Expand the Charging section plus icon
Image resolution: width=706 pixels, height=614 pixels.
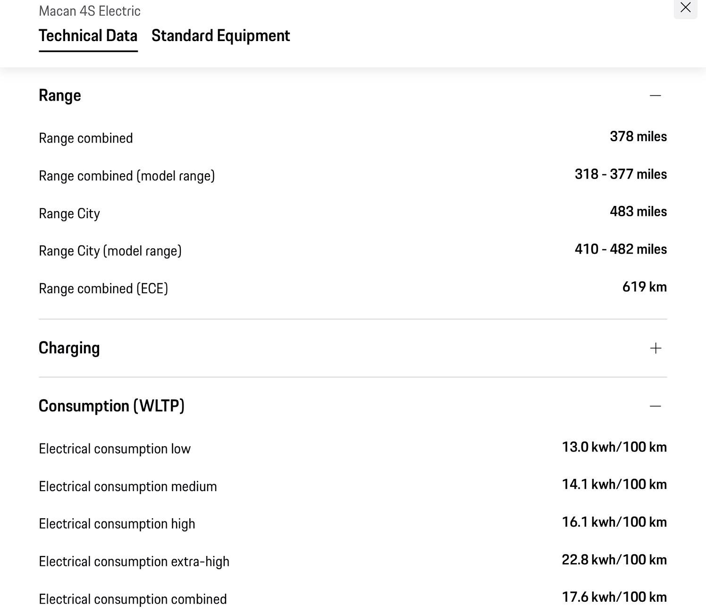coord(656,349)
